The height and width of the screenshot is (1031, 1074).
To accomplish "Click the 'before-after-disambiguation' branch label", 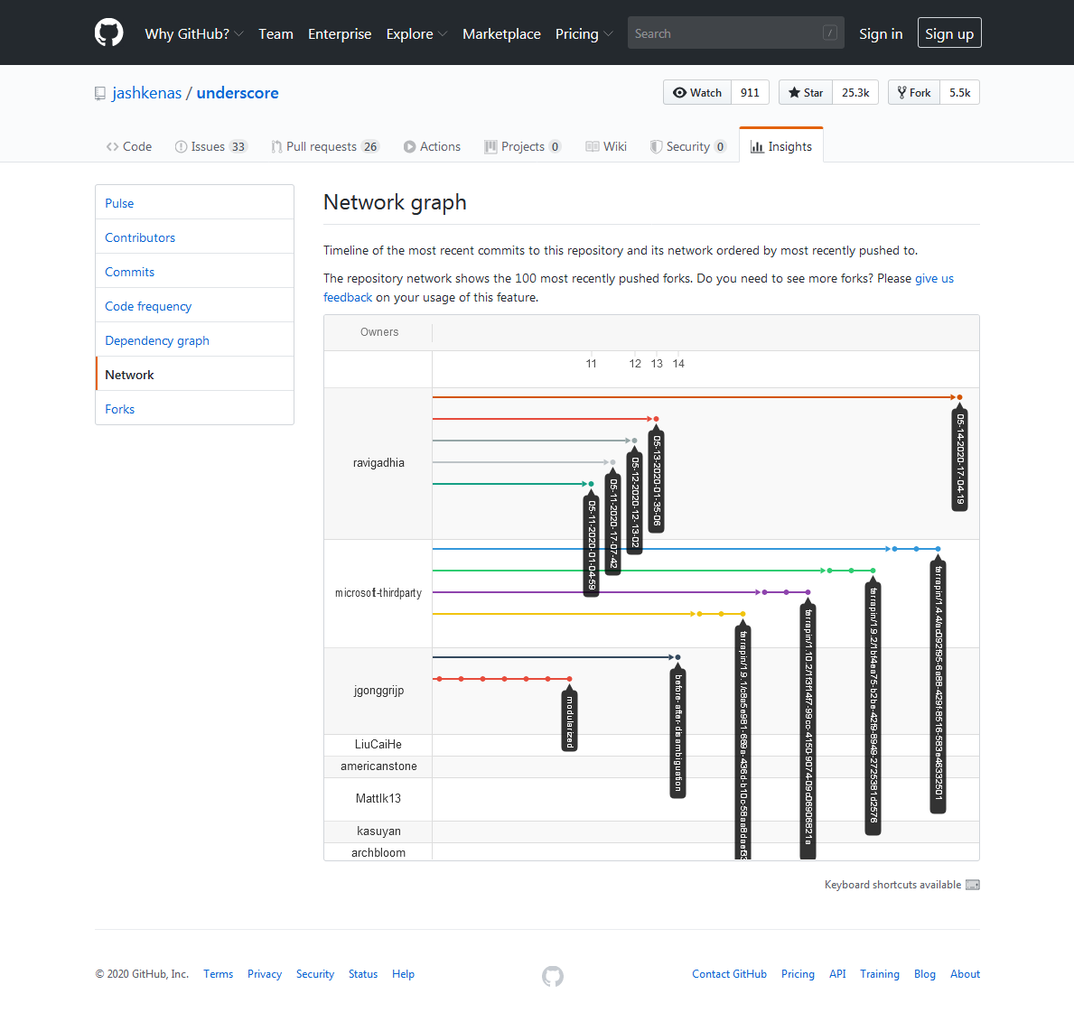I will (678, 733).
